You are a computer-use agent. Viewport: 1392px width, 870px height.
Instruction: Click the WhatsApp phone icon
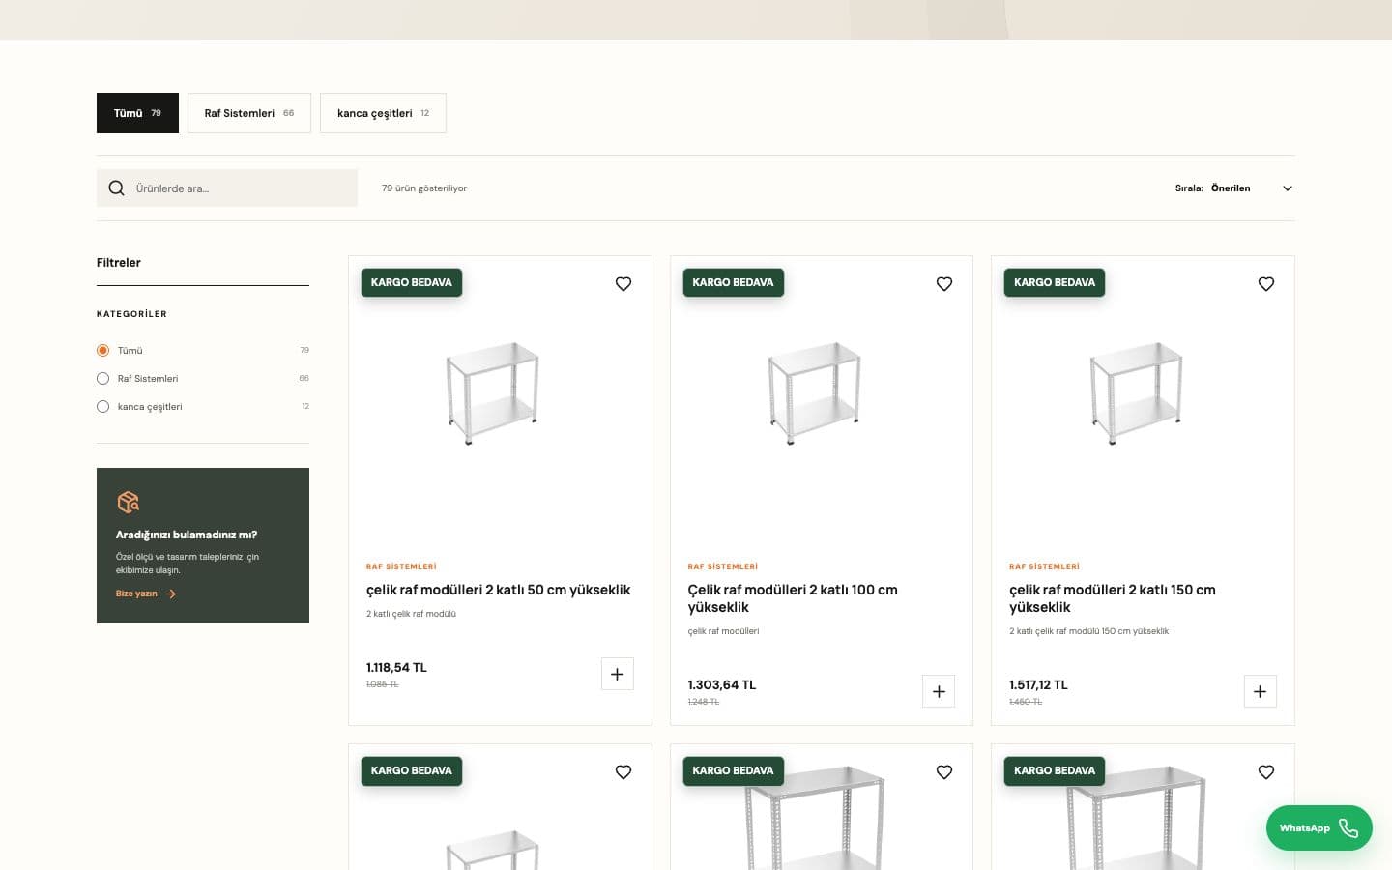1348,827
